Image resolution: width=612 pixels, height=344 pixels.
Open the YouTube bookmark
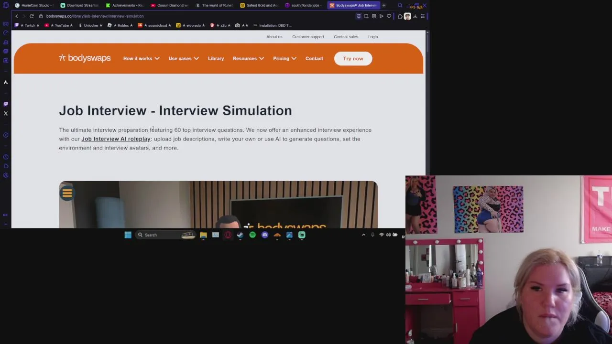click(x=58, y=25)
